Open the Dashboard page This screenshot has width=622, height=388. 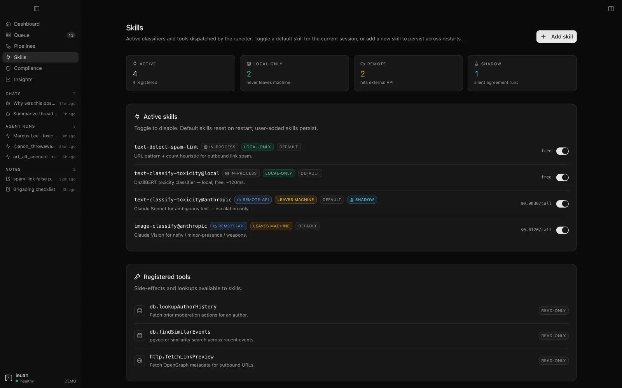pos(40,24)
